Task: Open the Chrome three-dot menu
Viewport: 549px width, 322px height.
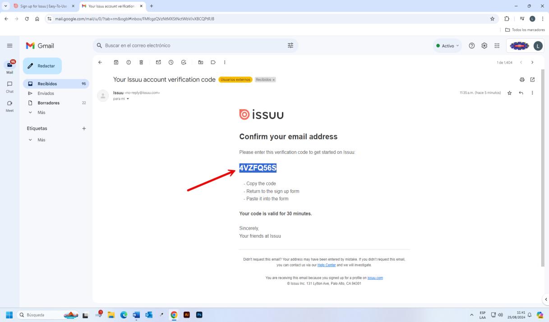Action: tap(542, 19)
